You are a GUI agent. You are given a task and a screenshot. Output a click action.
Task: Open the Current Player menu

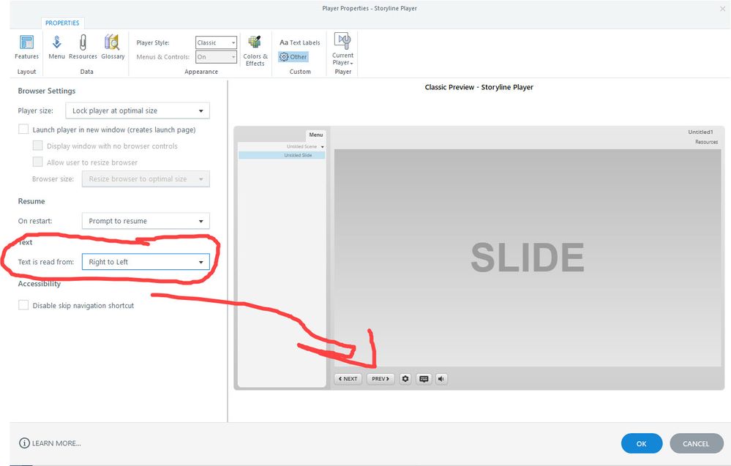tap(342, 50)
